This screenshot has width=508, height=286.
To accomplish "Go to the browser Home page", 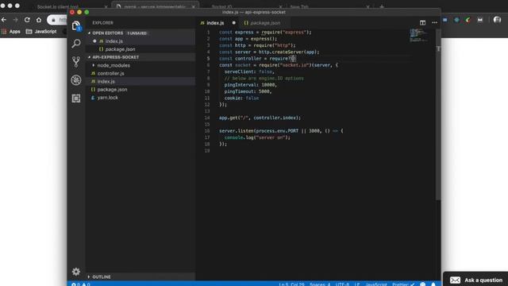I will 39,20.
